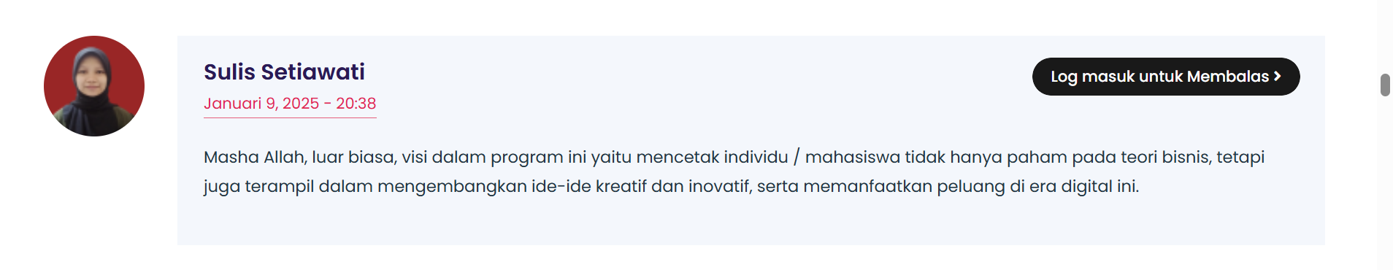
Task: Click the slash between individu and mahasiswa
Action: pos(797,157)
